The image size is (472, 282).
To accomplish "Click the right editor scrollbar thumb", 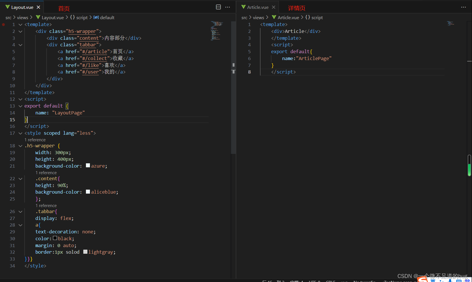I will (469, 165).
